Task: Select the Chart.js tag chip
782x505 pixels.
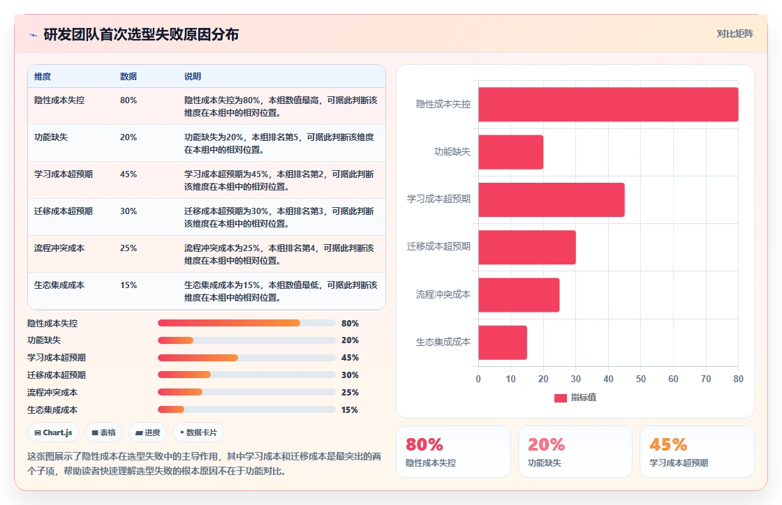Action: click(x=53, y=432)
